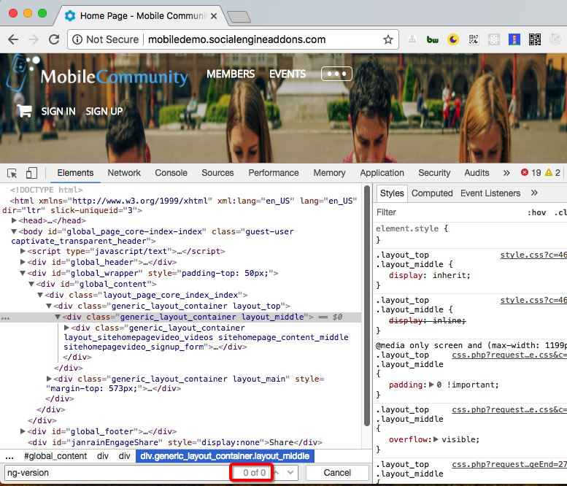Collapse layout_page_core_index_index div node

(x=40, y=295)
